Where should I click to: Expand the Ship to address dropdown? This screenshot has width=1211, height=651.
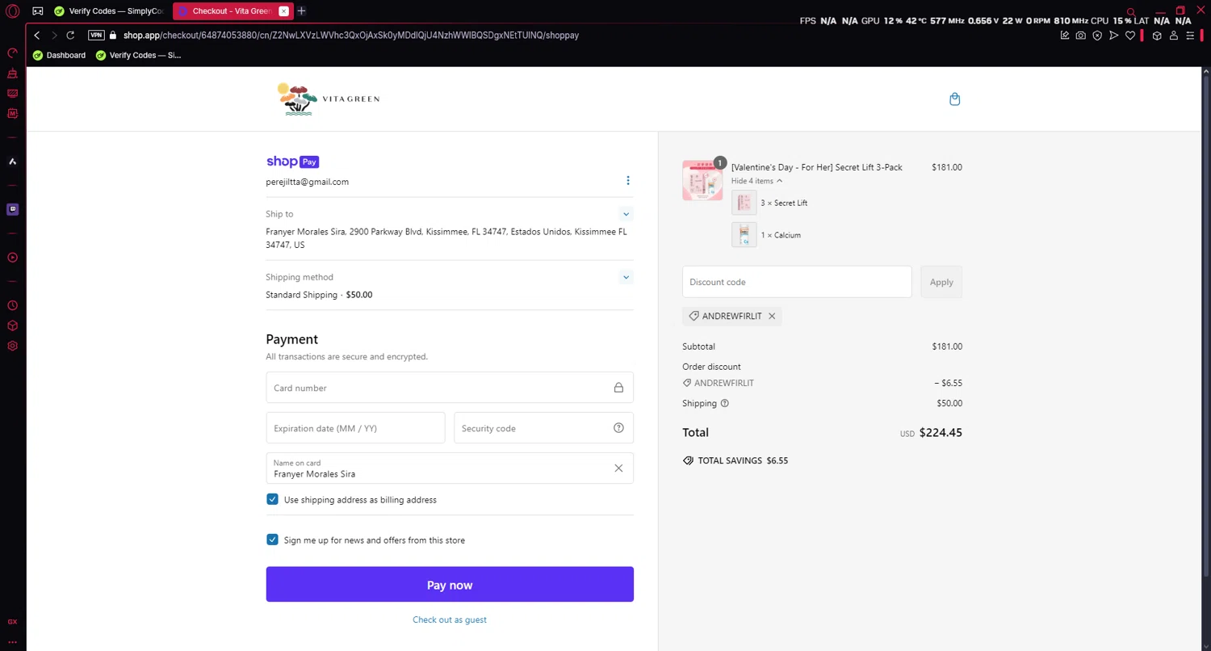tap(626, 214)
